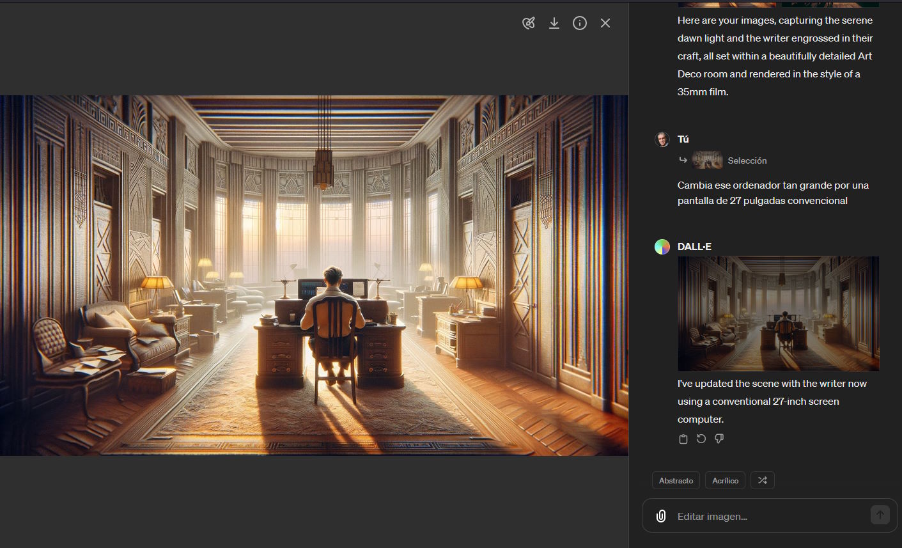Image resolution: width=902 pixels, height=548 pixels.
Task: Regenerate the DALL·E response
Action: pos(701,439)
